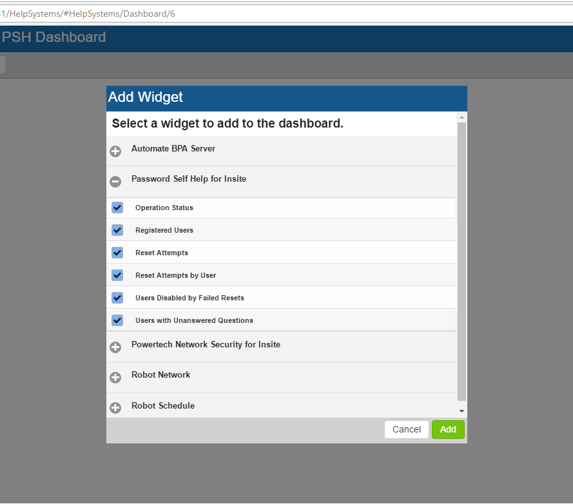Collapse Password Self Help for Insite section
The width and height of the screenshot is (573, 504).
point(115,182)
